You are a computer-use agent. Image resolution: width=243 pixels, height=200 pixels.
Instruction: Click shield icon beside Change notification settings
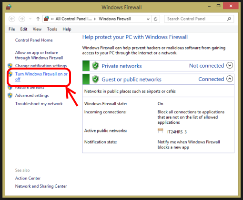pos(10,66)
